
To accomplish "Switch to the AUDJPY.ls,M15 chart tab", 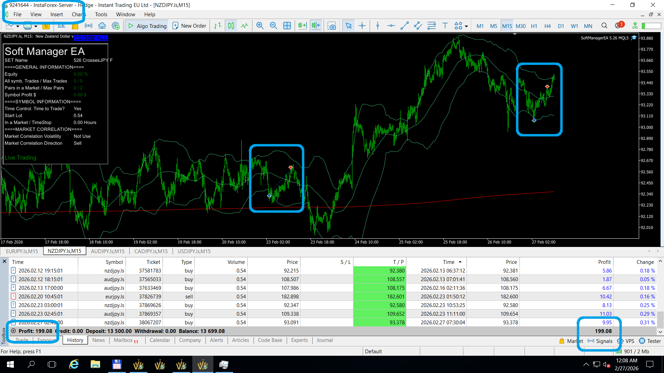I will 108,251.
